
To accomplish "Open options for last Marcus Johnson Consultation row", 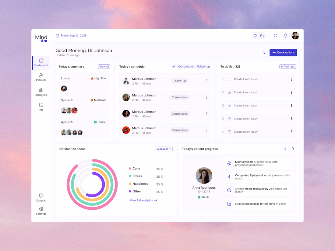I will pyautogui.click(x=206, y=130).
